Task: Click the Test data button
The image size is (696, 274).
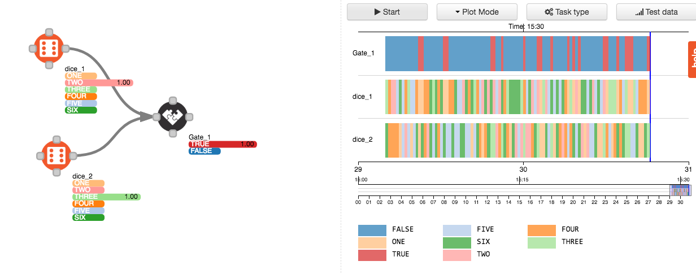Action: point(656,12)
